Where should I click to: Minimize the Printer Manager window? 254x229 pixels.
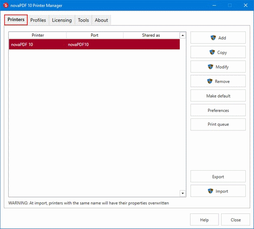tap(214, 5)
